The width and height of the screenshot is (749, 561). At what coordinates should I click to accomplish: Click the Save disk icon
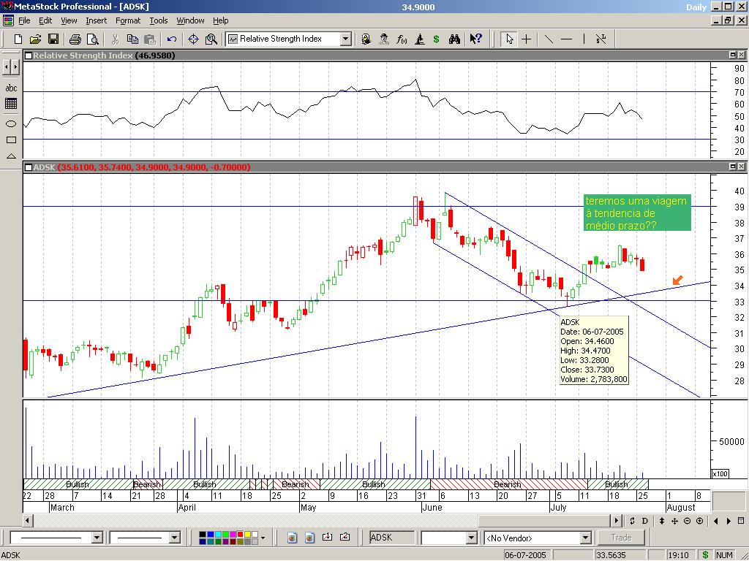pos(53,39)
